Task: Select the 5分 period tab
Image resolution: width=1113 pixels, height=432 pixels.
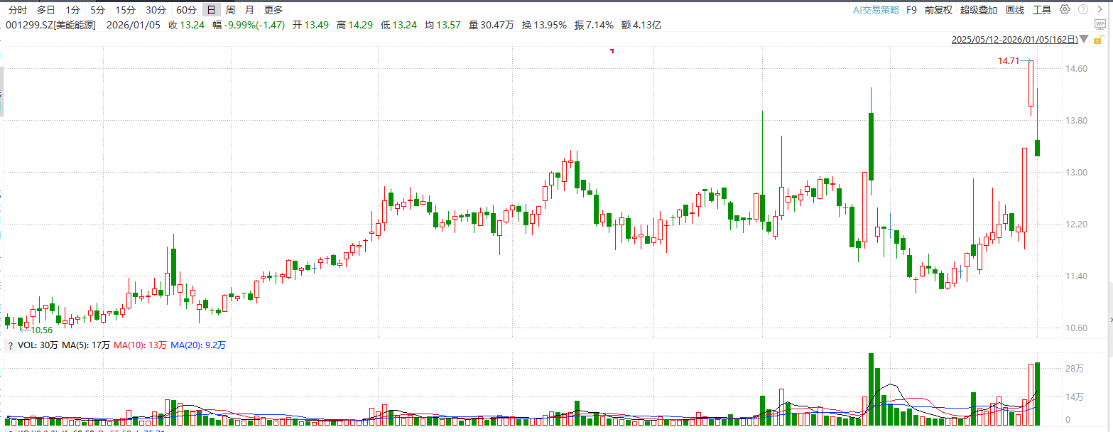Action: point(98,10)
